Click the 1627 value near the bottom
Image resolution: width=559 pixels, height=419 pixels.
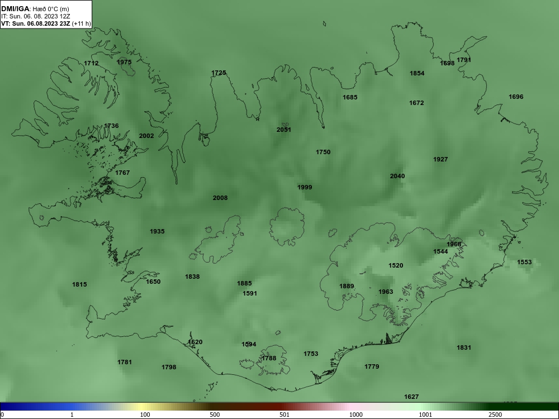click(411, 397)
